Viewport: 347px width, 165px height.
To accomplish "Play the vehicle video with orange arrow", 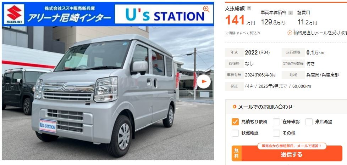I will [x=204, y=81].
